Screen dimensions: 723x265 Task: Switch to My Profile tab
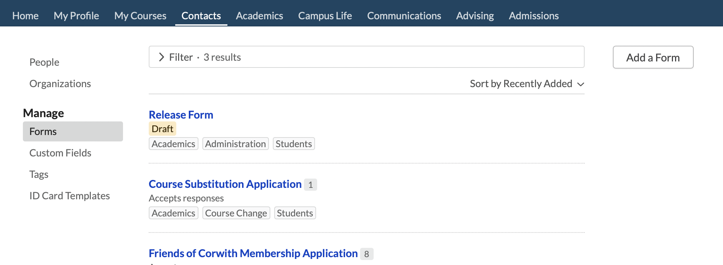coord(76,16)
